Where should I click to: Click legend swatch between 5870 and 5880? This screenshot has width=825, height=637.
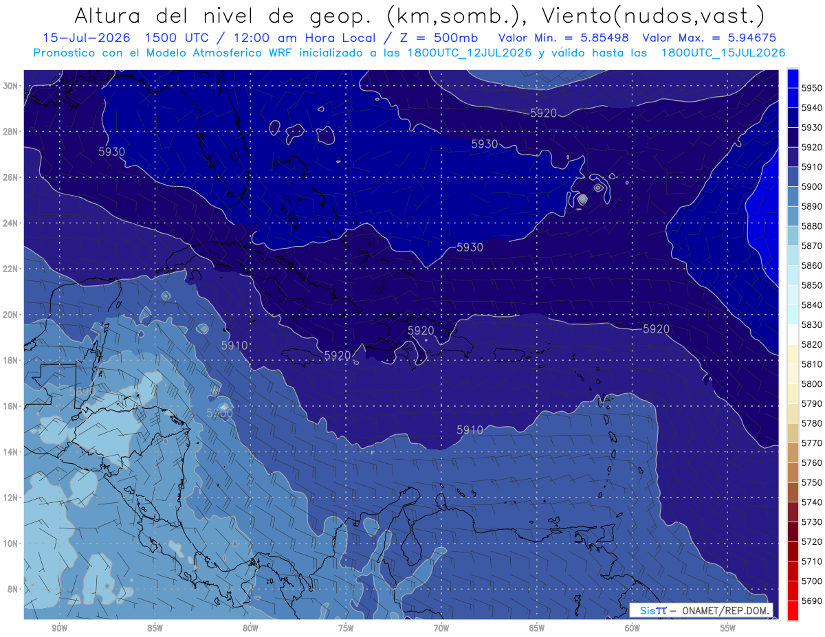tap(793, 236)
